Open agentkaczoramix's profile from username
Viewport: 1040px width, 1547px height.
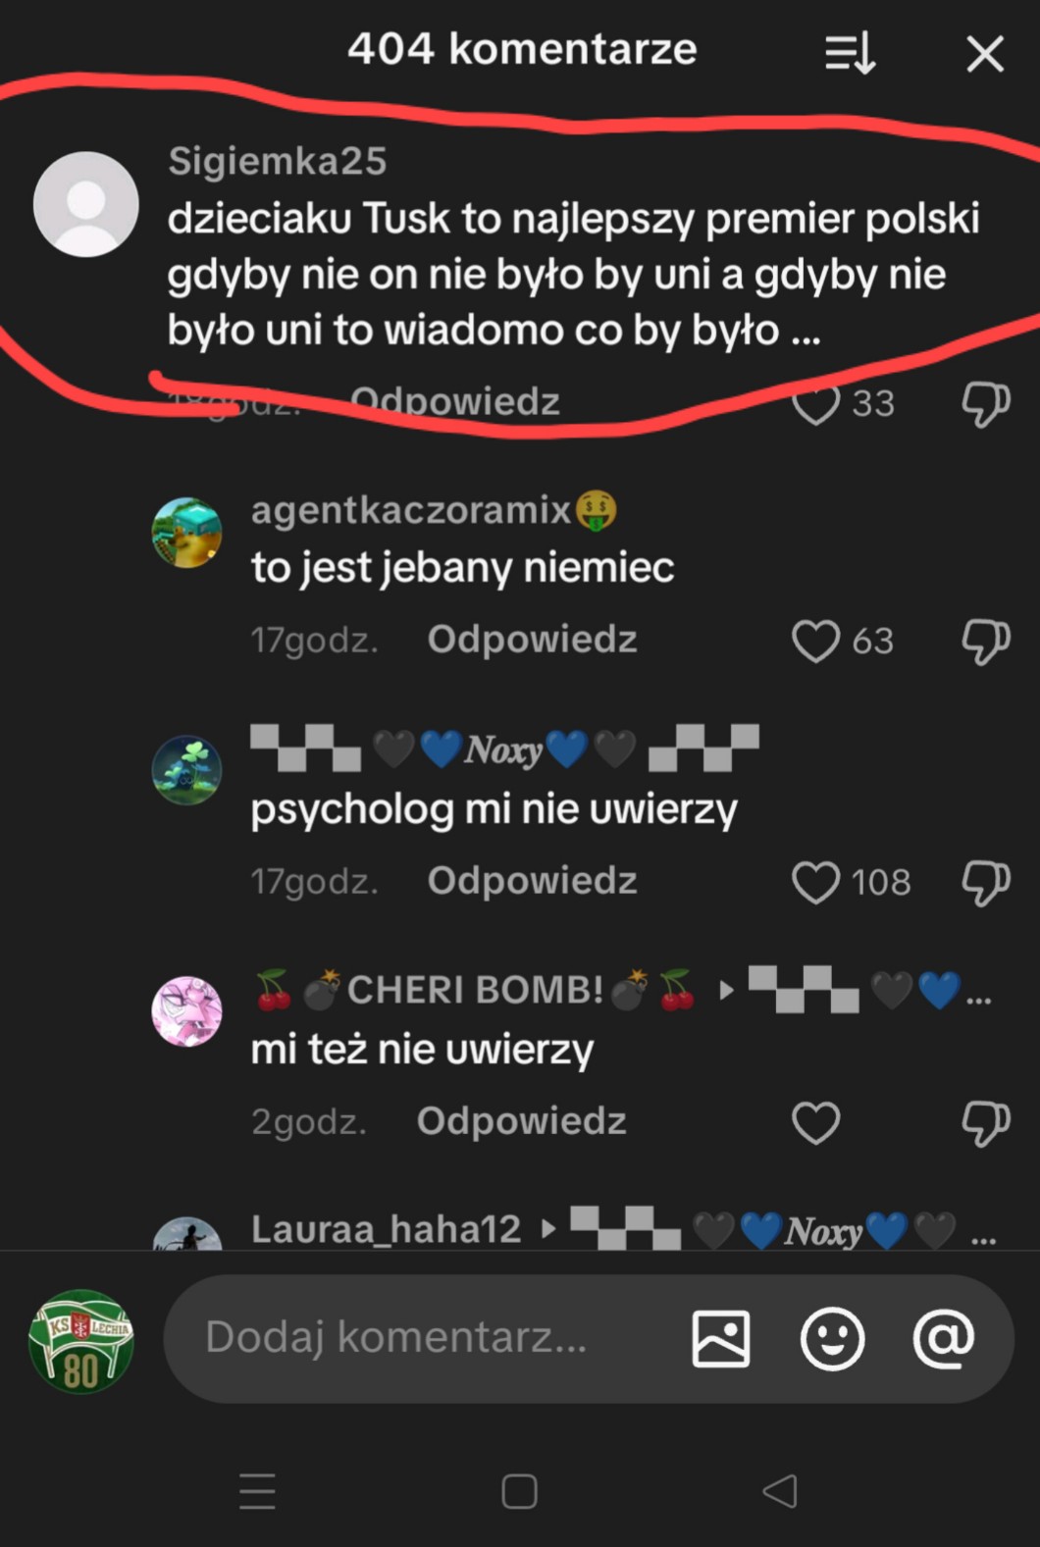pos(410,510)
